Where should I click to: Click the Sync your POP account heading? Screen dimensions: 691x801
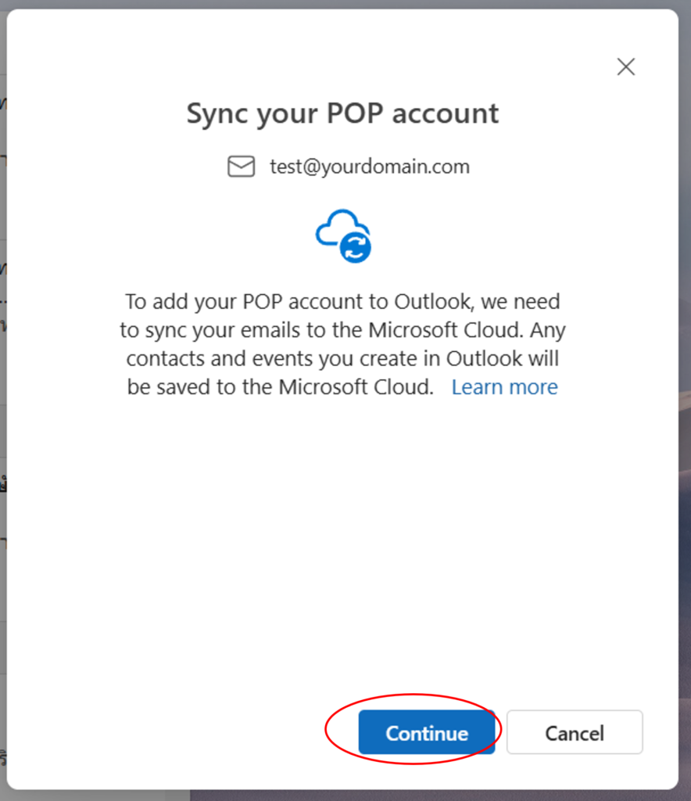click(342, 113)
